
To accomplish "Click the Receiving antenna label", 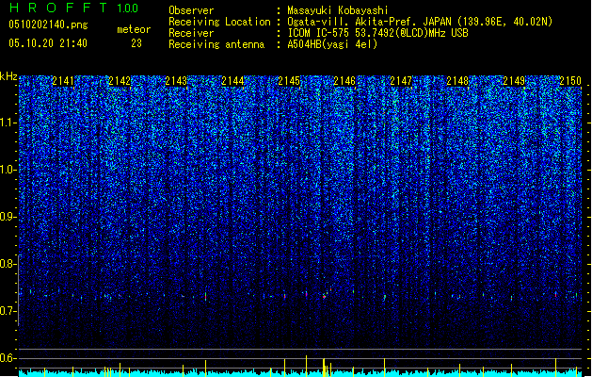I will (216, 44).
